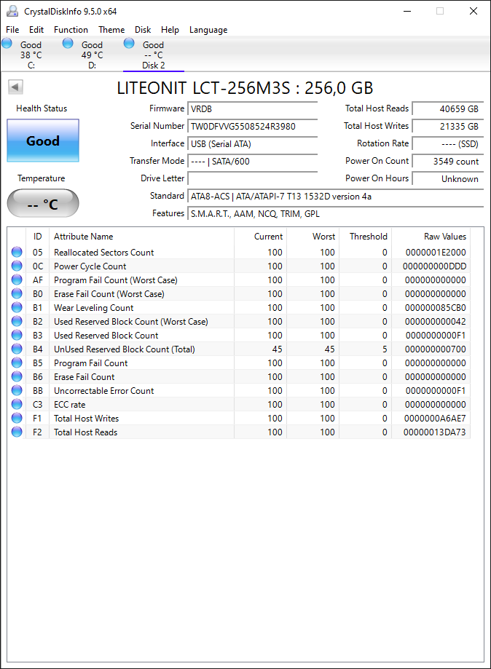The height and width of the screenshot is (669, 491).
Task: Click the Threshold column header
Action: click(365, 237)
